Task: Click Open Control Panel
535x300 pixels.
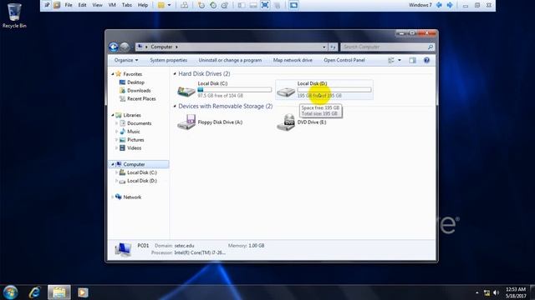Action: pos(344,60)
